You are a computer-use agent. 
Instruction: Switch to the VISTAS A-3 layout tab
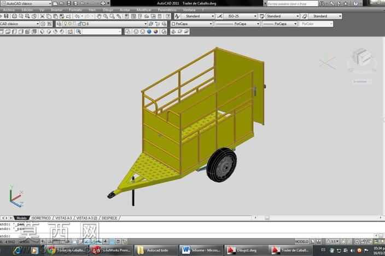click(x=63, y=218)
